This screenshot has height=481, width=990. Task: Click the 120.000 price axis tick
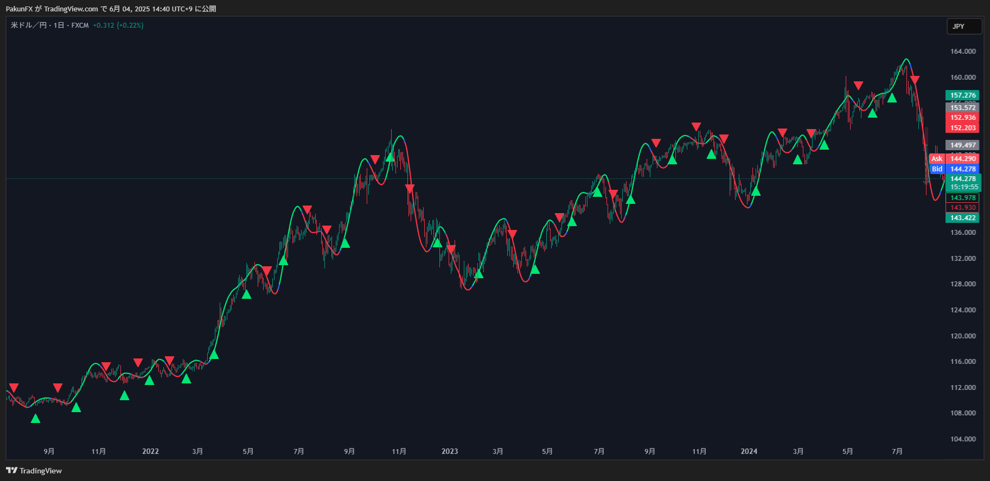tap(963, 336)
